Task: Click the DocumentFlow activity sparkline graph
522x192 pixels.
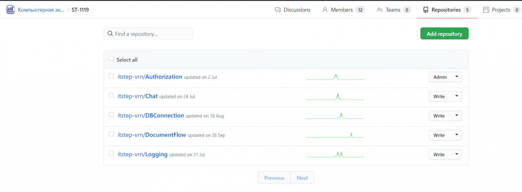Action: 335,135
